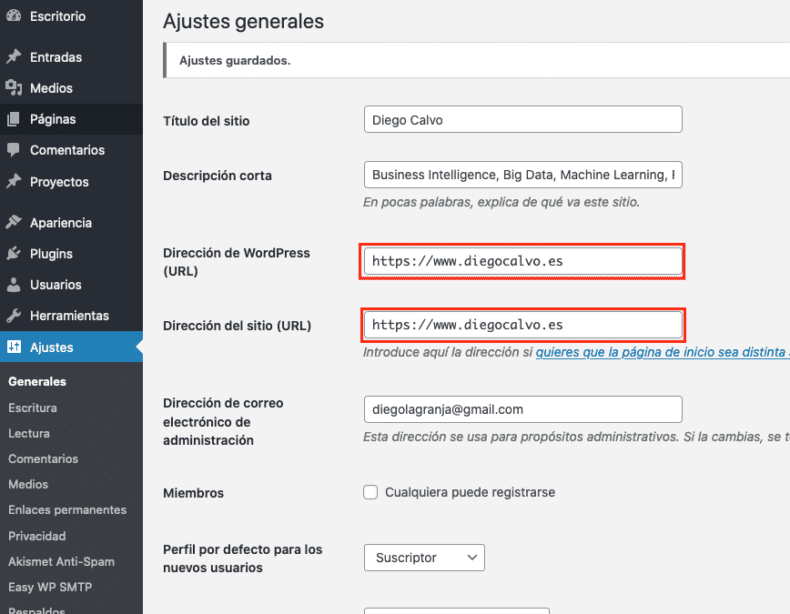Screen dimensions: 790x614
Task: Open the Escritura settings submenu item
Action: [x=32, y=408]
